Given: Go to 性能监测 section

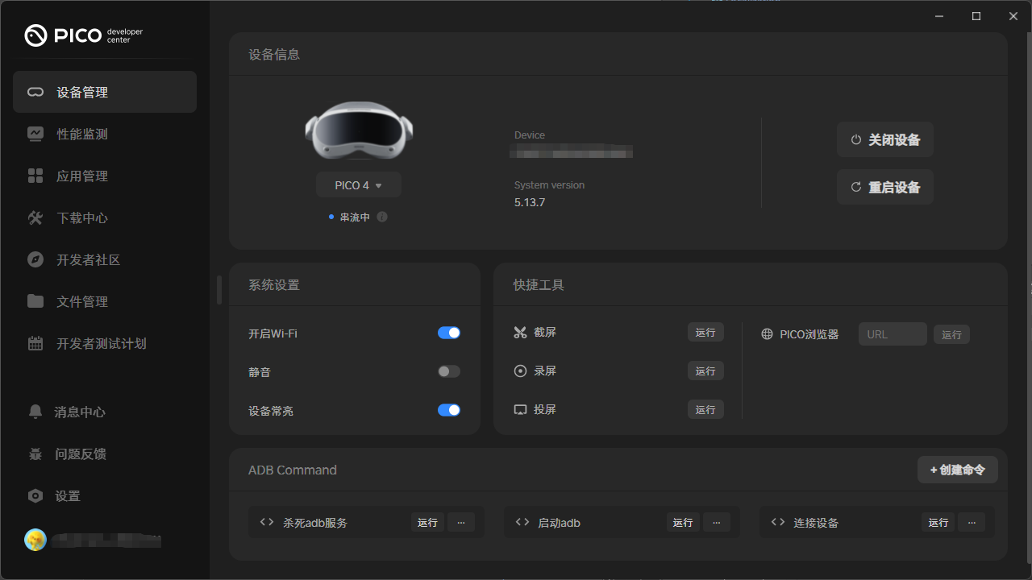Looking at the screenshot, I should 105,134.
